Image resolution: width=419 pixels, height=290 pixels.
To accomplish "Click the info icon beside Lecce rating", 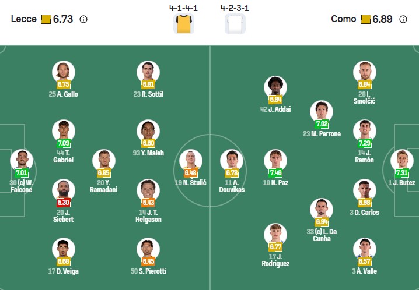I will point(83,19).
